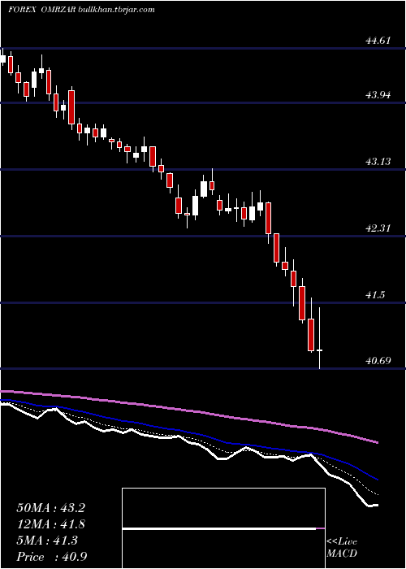This screenshot has width=406, height=569.
Task: Click the <<Live MACD label
Action: point(342,548)
